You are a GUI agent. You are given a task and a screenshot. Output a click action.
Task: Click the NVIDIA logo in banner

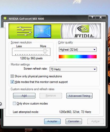tap(84, 31)
